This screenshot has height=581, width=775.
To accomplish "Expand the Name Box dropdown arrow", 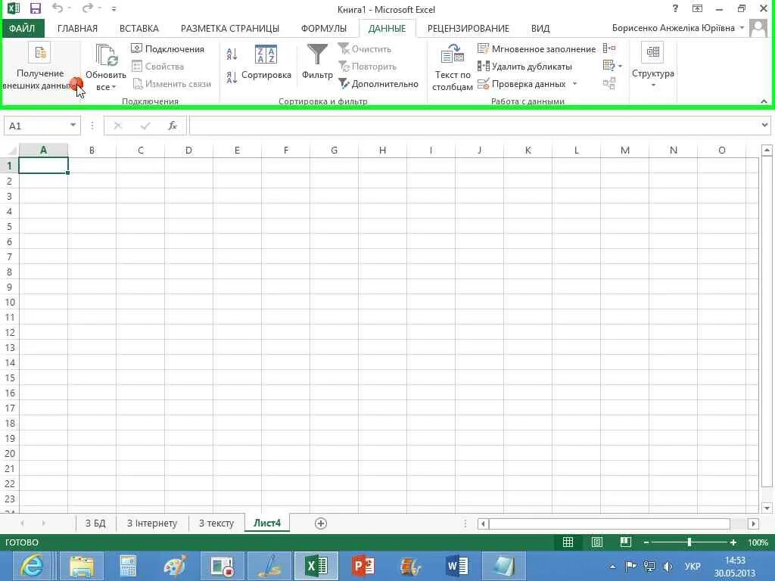I will point(73,125).
